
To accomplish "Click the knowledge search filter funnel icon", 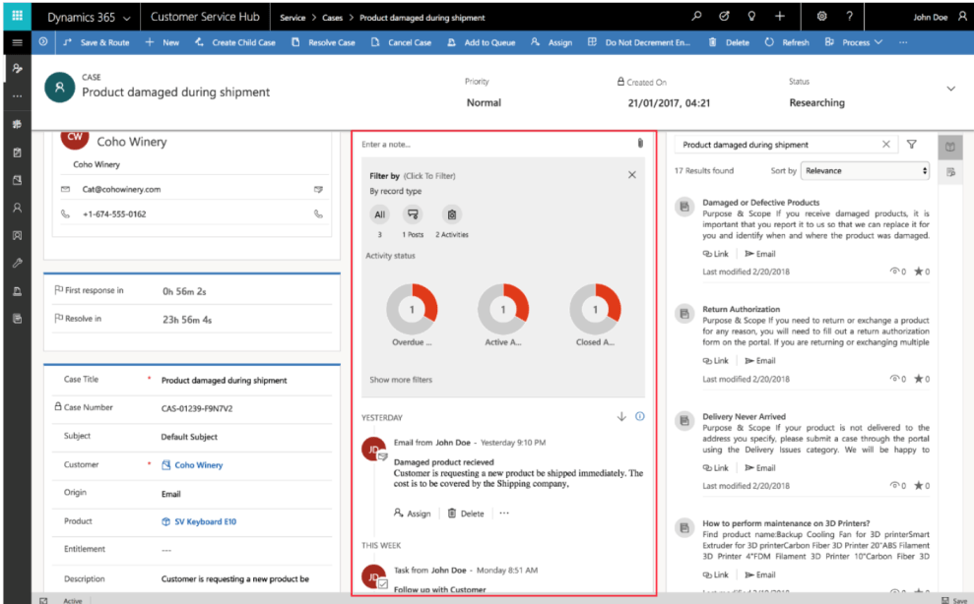I will click(x=911, y=144).
